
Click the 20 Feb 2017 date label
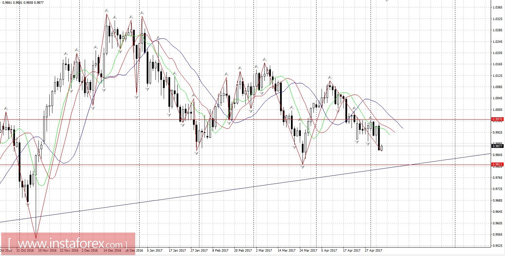pyautogui.click(x=243, y=251)
